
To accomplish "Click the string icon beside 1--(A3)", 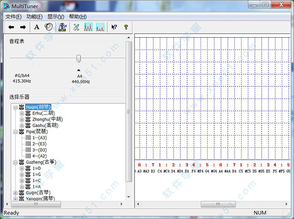I will 28,138.
